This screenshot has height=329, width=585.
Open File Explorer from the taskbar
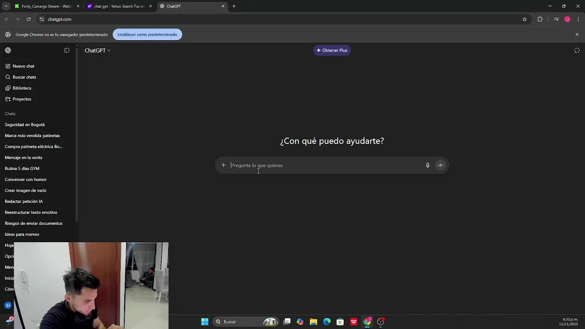point(314,322)
